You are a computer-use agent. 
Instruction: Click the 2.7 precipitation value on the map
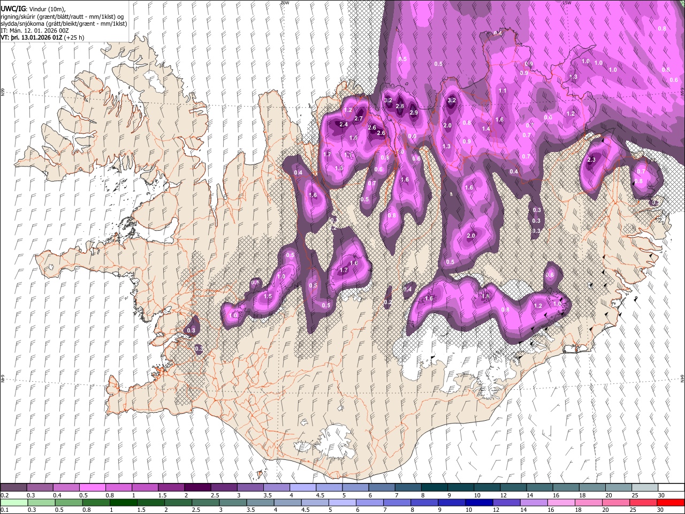click(359, 119)
